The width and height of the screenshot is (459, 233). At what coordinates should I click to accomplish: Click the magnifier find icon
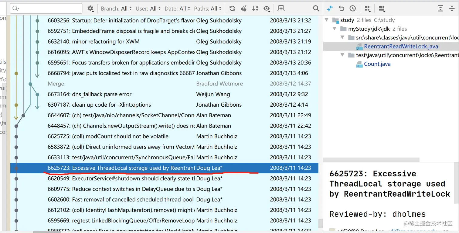point(316,8)
